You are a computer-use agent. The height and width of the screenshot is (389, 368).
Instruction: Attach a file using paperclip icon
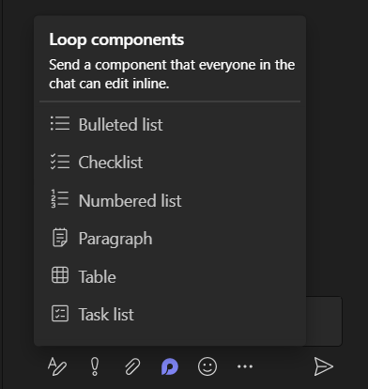point(132,366)
